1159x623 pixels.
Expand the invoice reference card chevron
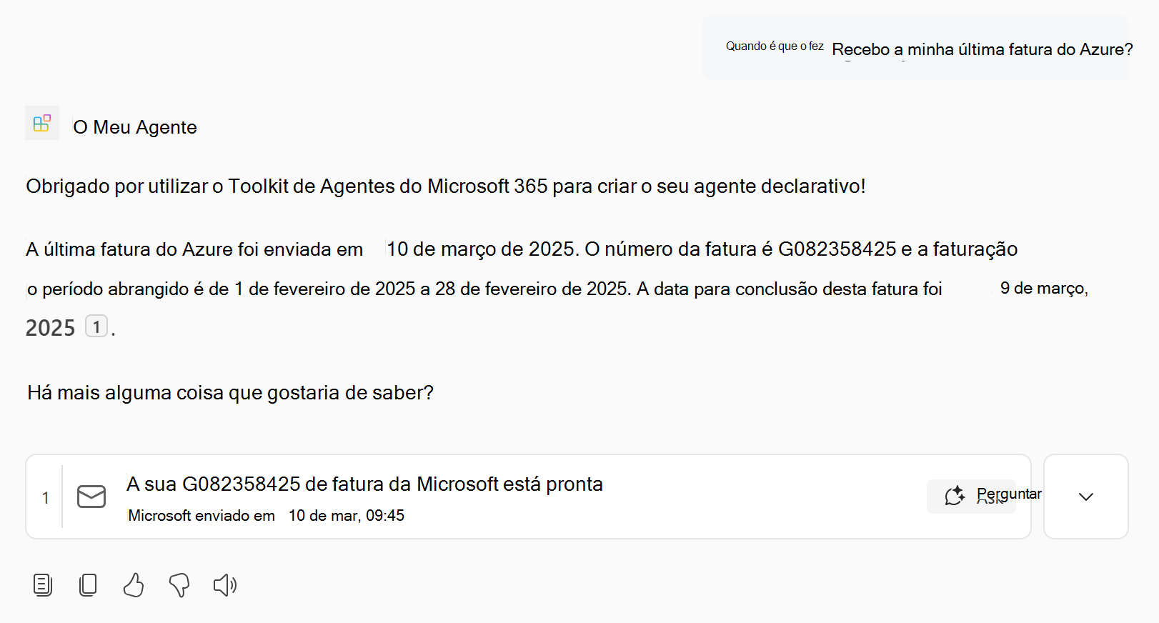tap(1085, 496)
